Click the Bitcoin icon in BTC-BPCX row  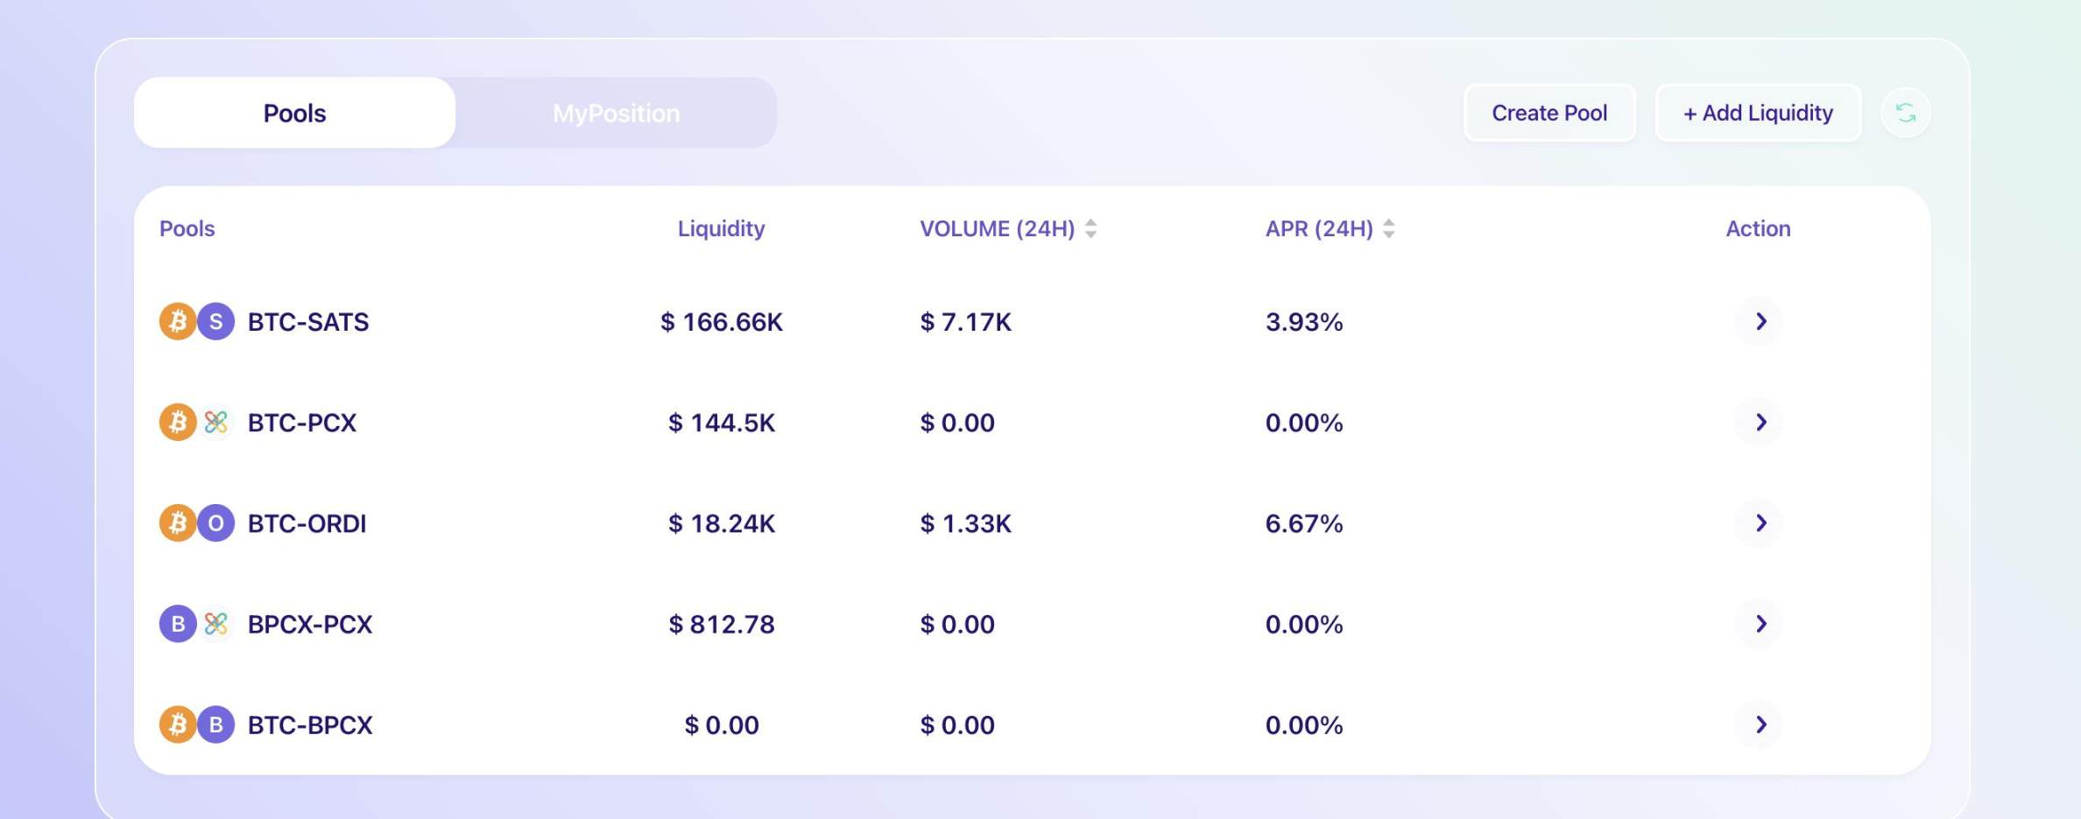(178, 724)
